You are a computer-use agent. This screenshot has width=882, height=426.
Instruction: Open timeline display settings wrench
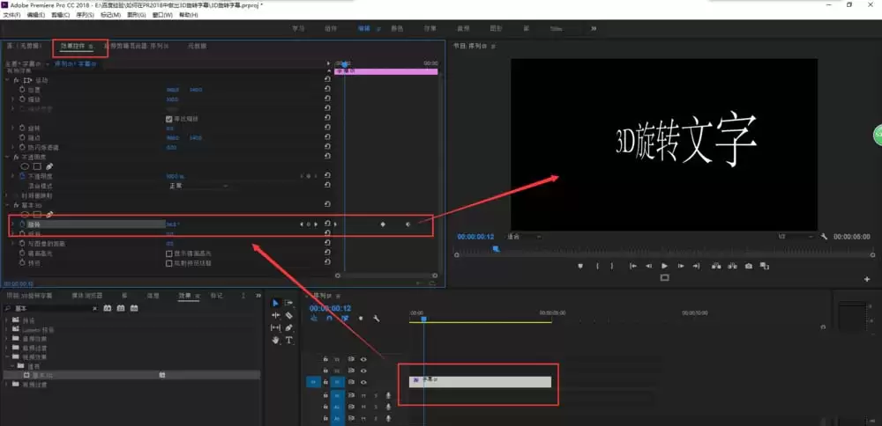coord(377,319)
